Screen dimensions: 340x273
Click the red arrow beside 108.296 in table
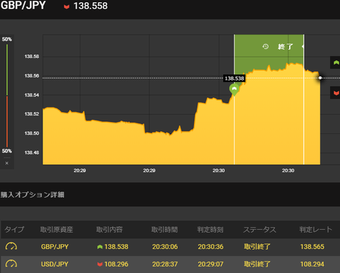click(100, 264)
